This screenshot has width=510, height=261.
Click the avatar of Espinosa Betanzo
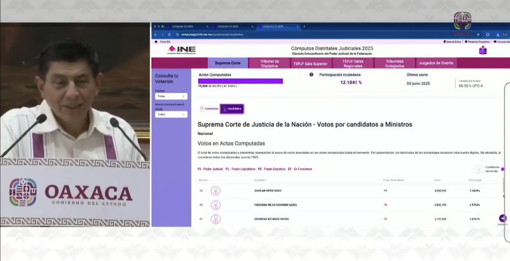pyautogui.click(x=215, y=219)
